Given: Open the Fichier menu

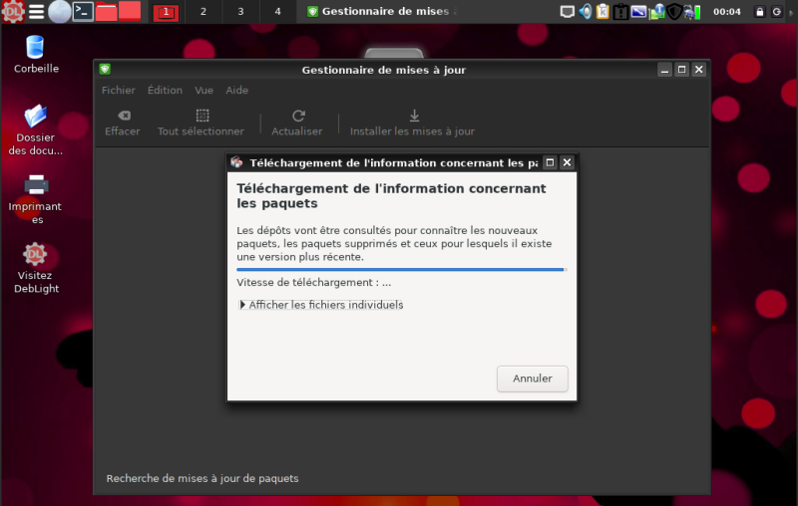Looking at the screenshot, I should [118, 91].
